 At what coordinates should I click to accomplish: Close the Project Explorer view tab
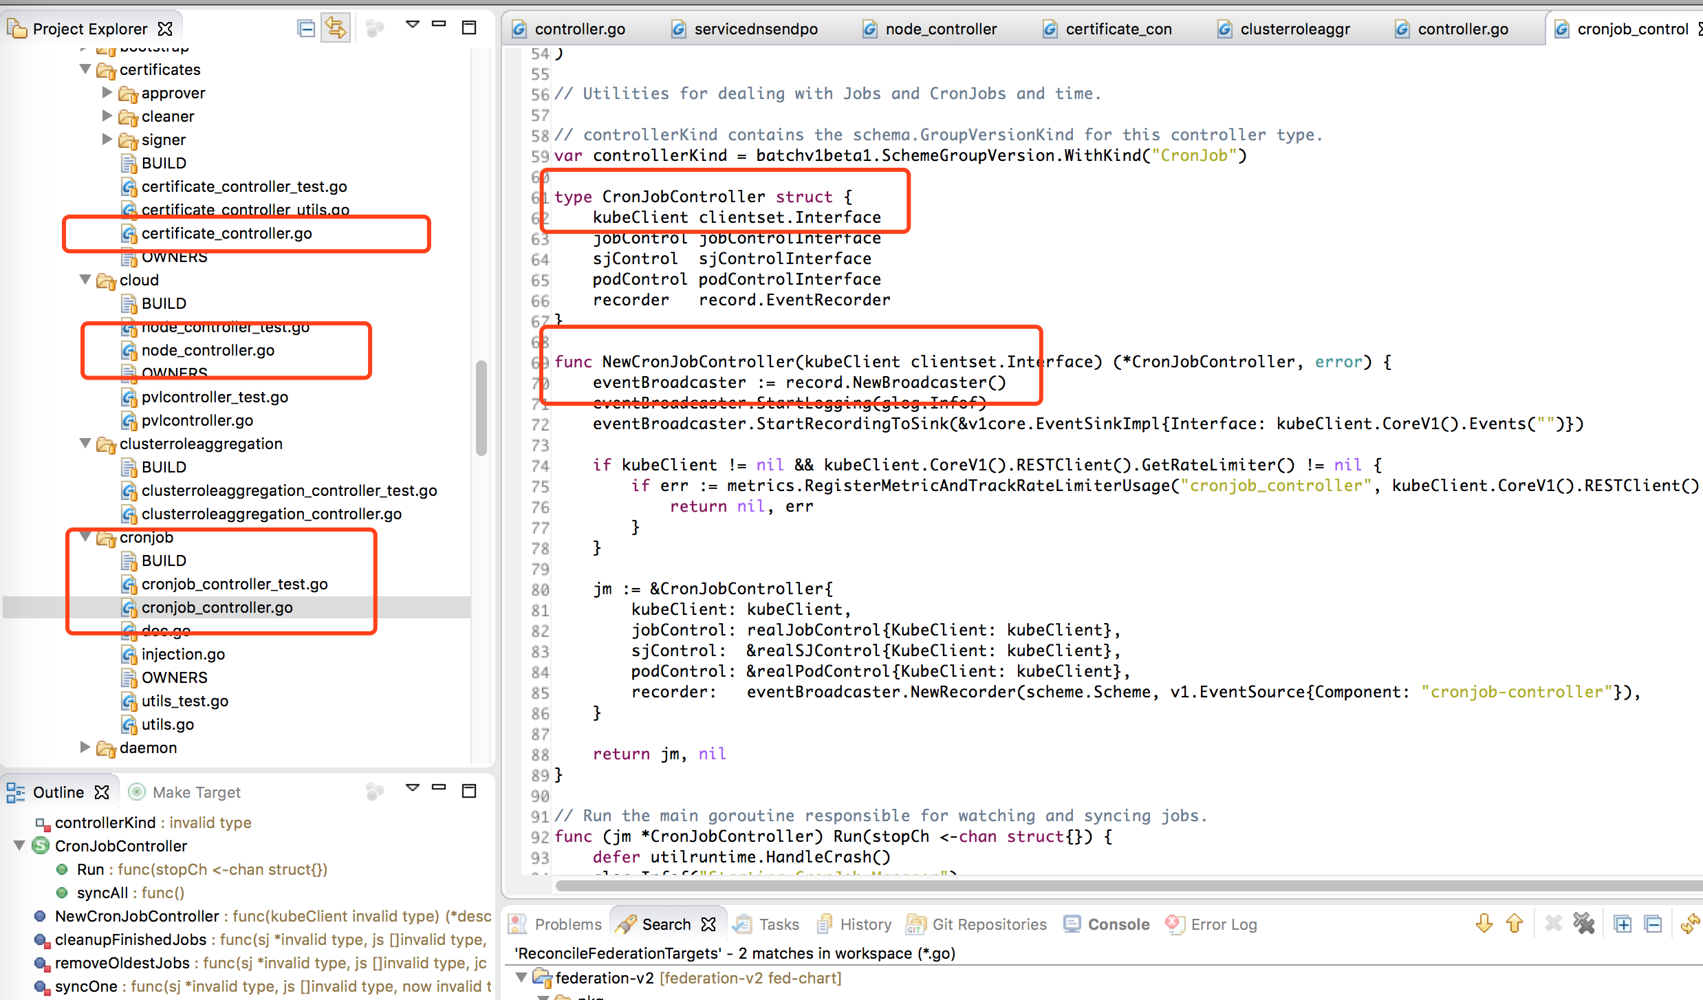[165, 29]
